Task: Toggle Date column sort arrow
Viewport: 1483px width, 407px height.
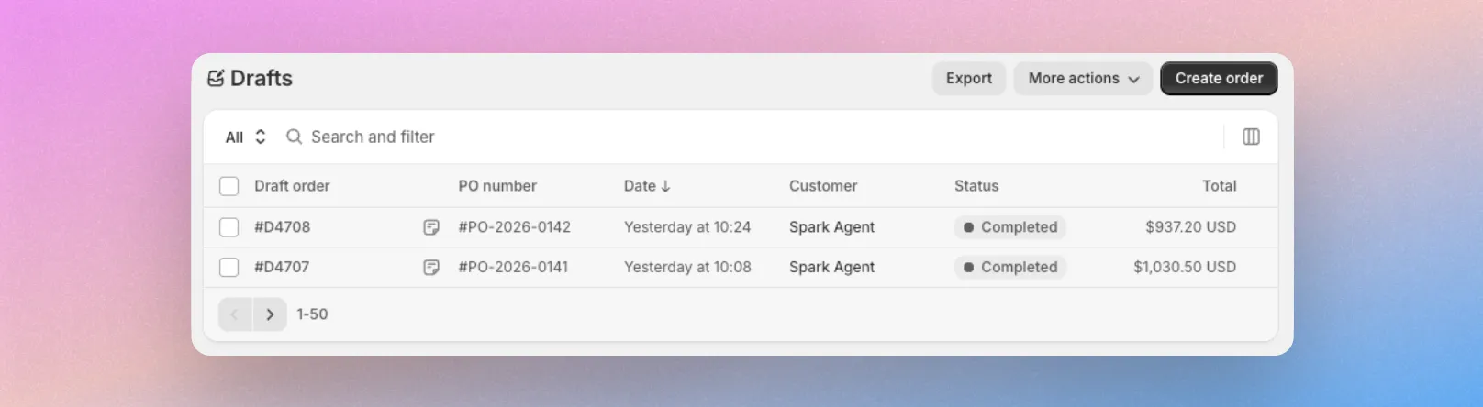Action: tap(665, 186)
